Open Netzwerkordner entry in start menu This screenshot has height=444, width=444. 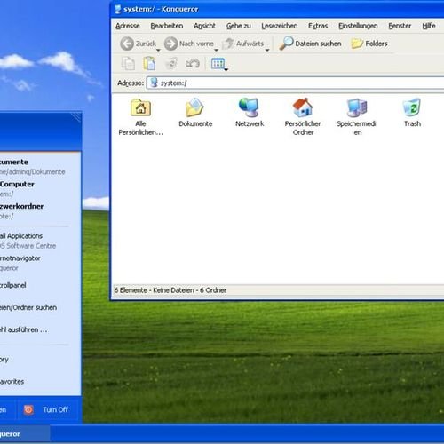point(35,211)
